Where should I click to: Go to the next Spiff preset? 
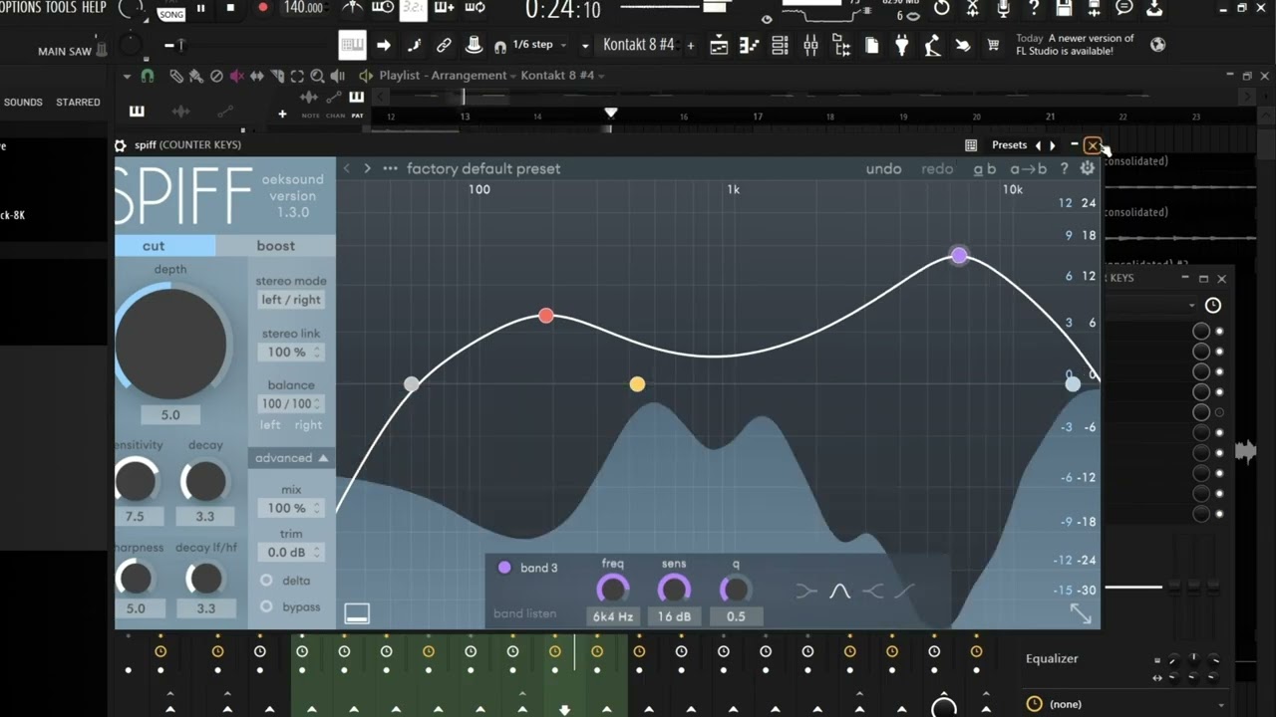coord(367,168)
